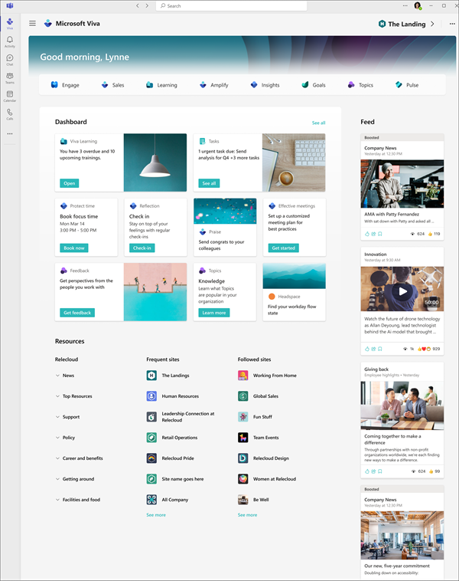Switch to the Learning tab

161,85
